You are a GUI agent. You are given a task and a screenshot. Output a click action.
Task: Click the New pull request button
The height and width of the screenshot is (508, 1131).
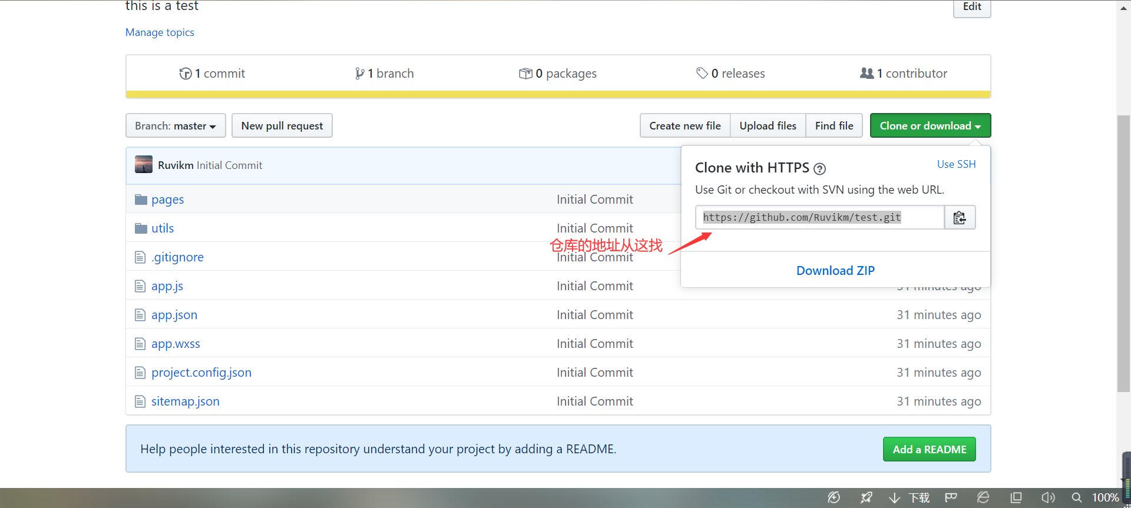click(x=282, y=125)
